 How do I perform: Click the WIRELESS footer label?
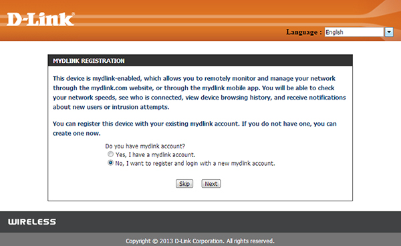click(32, 222)
